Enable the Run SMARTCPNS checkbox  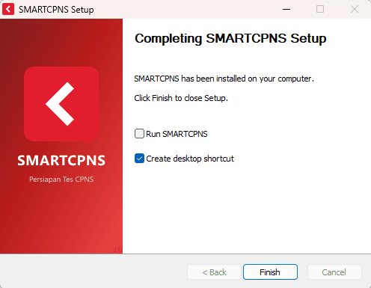click(x=139, y=134)
